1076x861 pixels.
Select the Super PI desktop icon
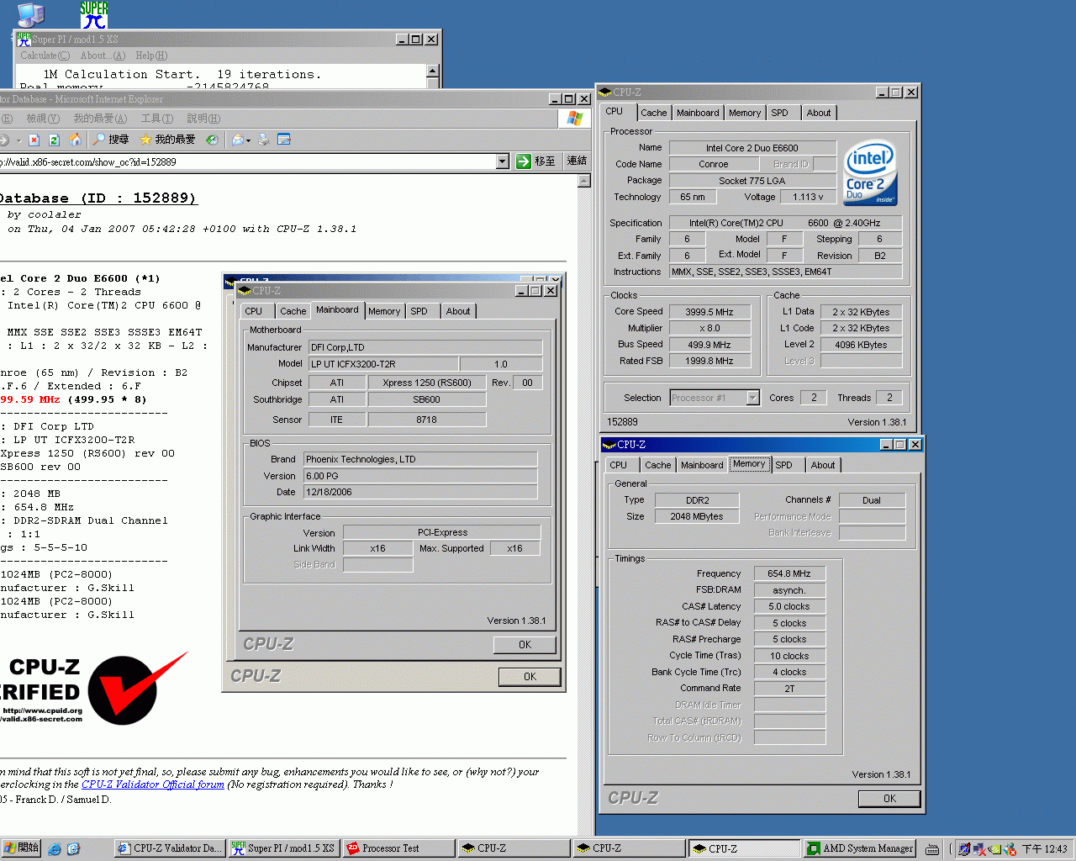[x=94, y=14]
